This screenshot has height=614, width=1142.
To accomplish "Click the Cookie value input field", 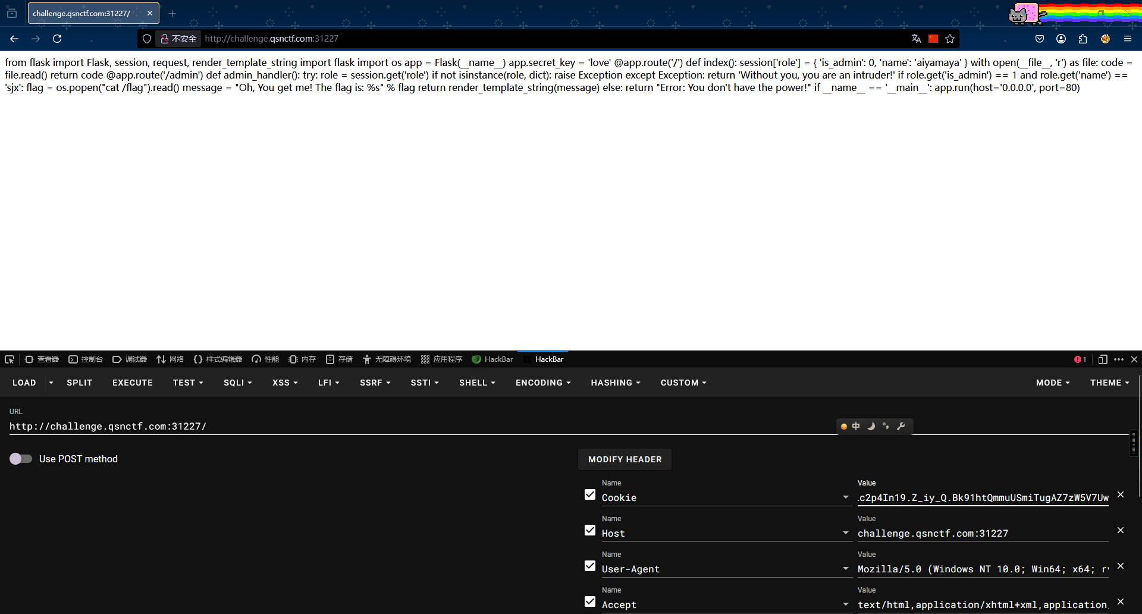I will [983, 498].
